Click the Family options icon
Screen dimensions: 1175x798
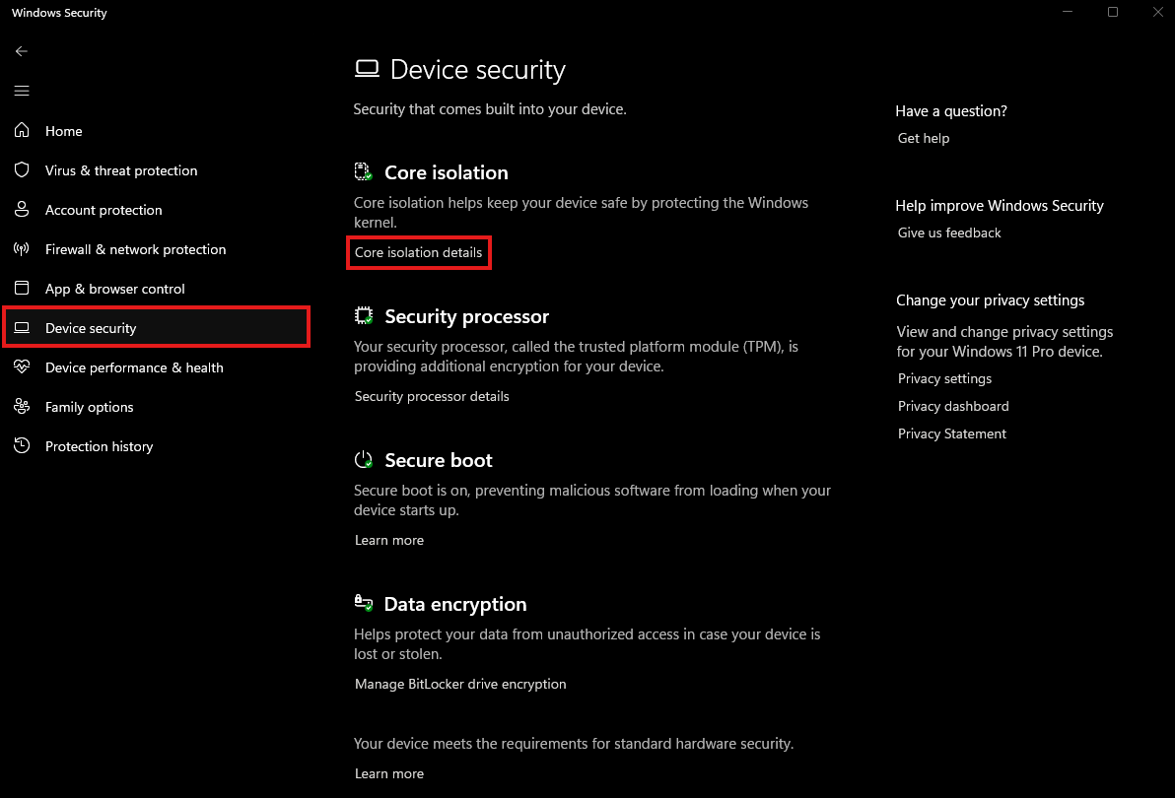(22, 407)
